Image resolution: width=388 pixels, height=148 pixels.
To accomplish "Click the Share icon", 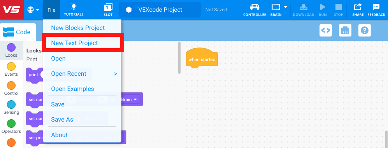I will 358,7.
